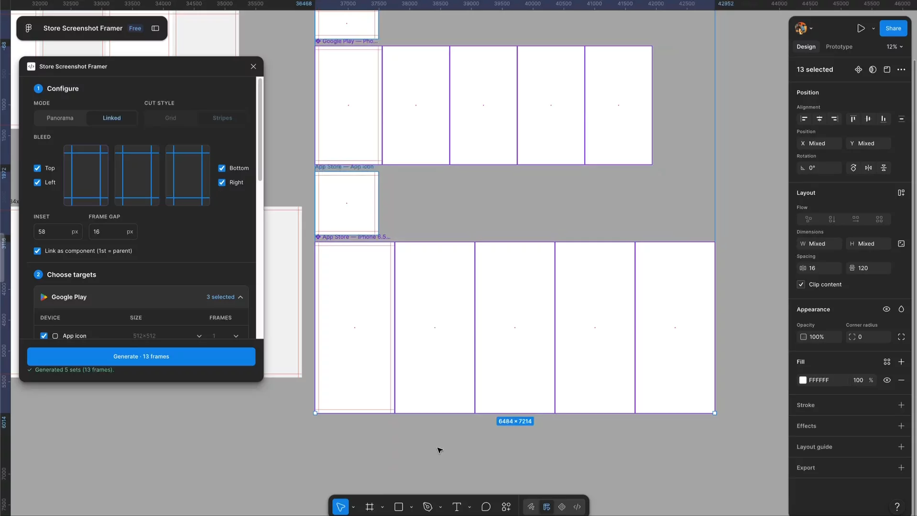Open the help question mark
The height and width of the screenshot is (516, 917).
click(897, 506)
